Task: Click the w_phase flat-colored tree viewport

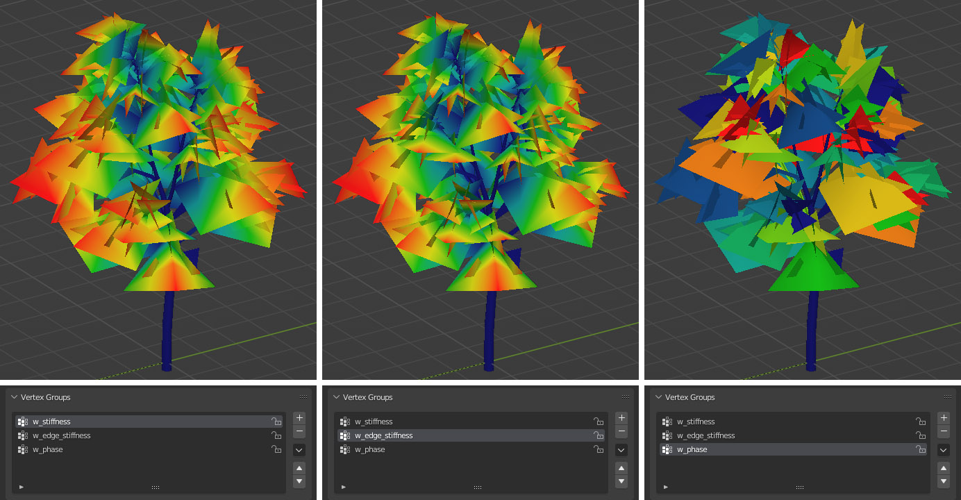Action: (803, 190)
